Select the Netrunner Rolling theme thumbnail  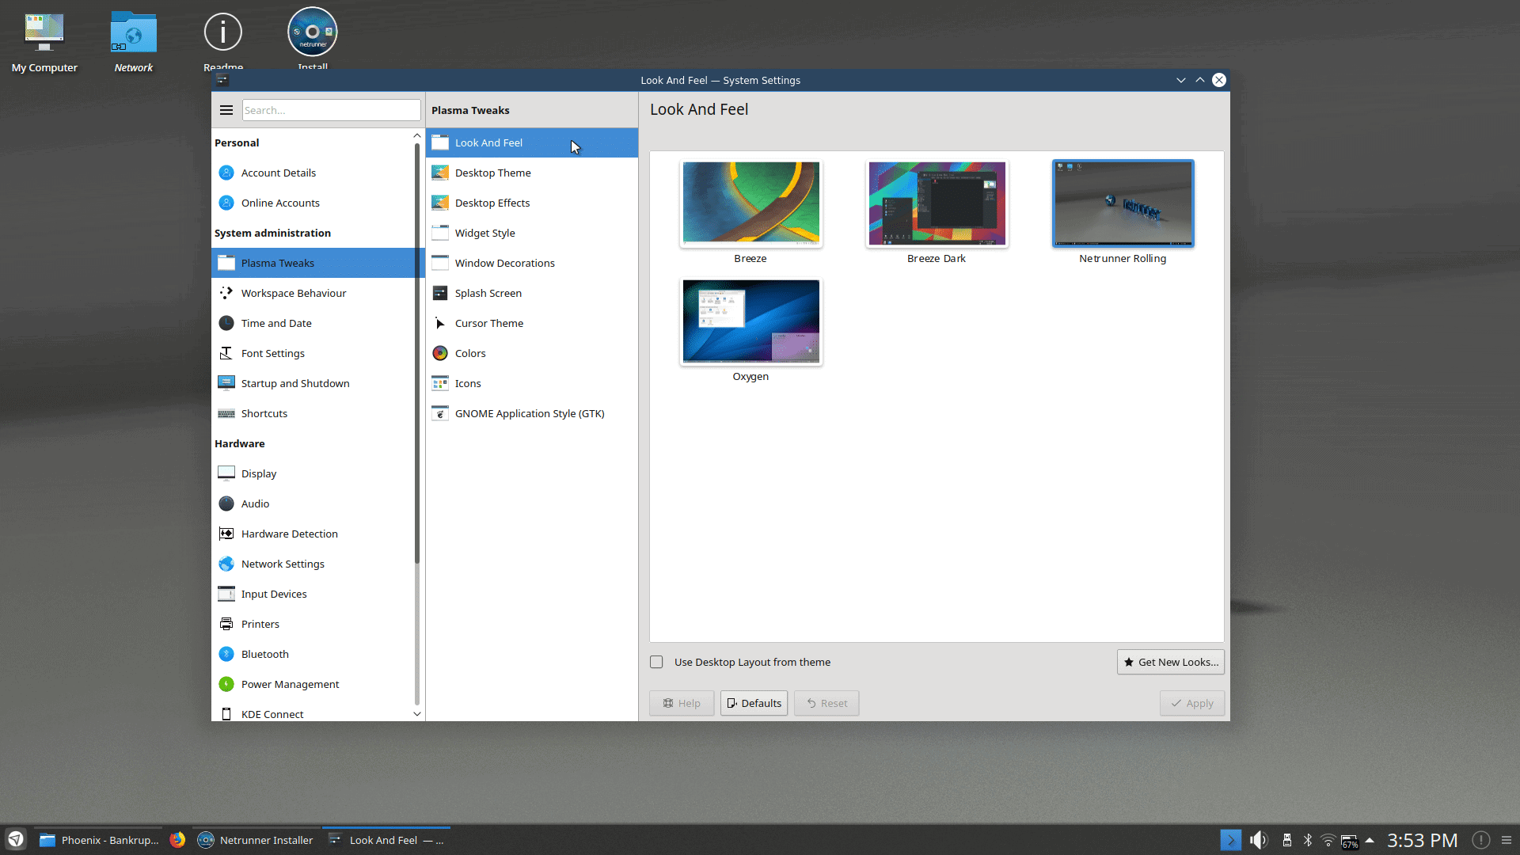coord(1121,203)
